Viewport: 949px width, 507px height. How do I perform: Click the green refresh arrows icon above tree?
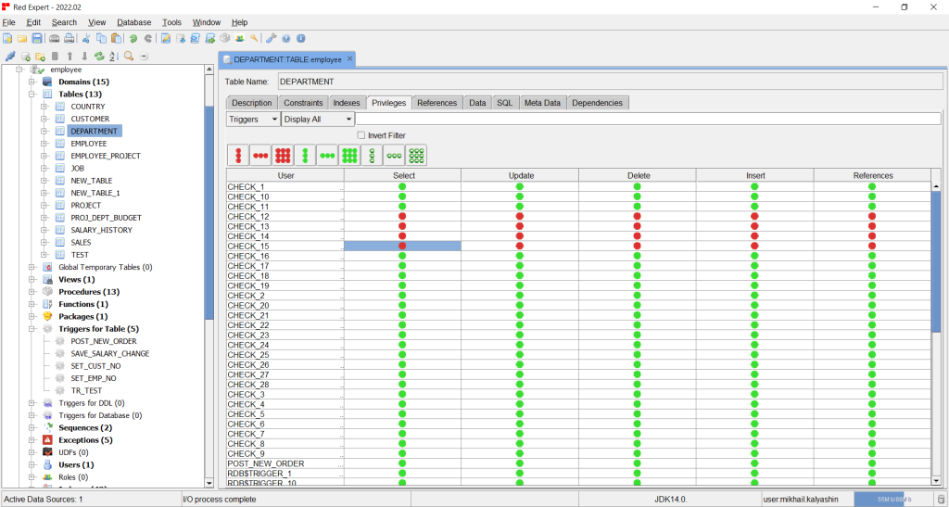(99, 57)
